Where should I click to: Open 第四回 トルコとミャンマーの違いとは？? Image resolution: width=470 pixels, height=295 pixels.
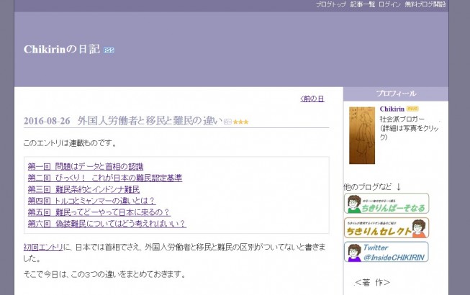[x=91, y=201]
